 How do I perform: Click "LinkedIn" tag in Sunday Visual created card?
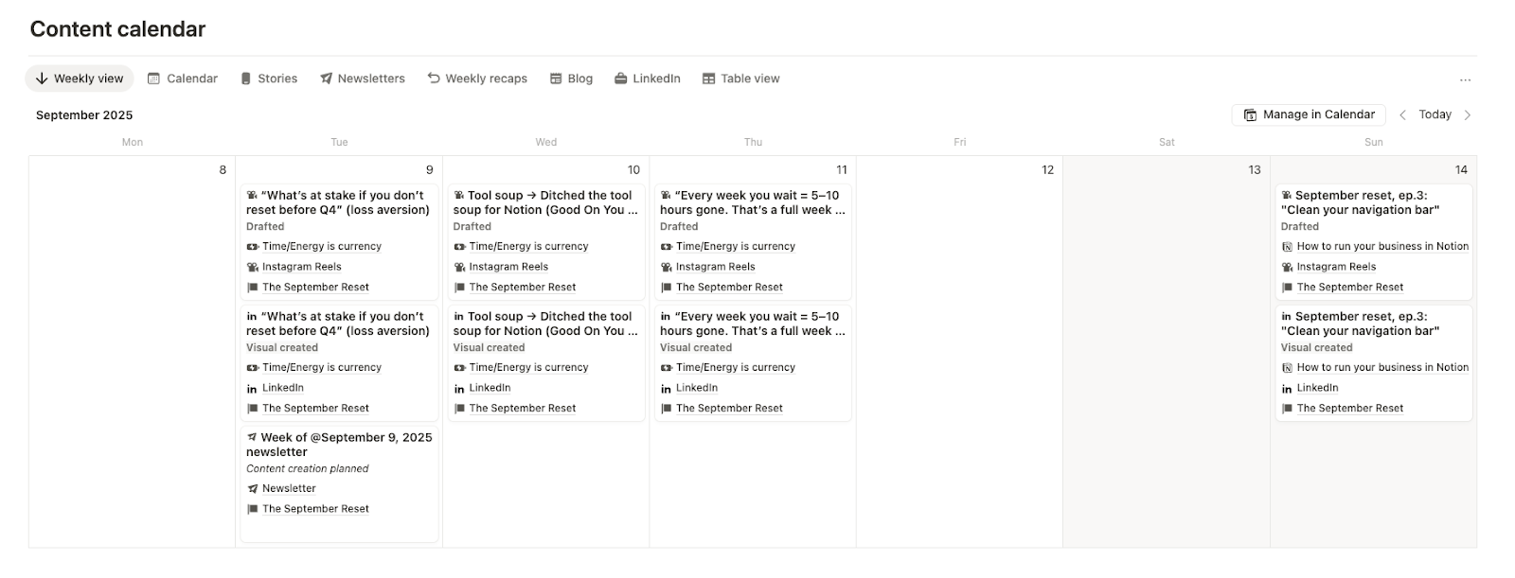[x=1317, y=389]
